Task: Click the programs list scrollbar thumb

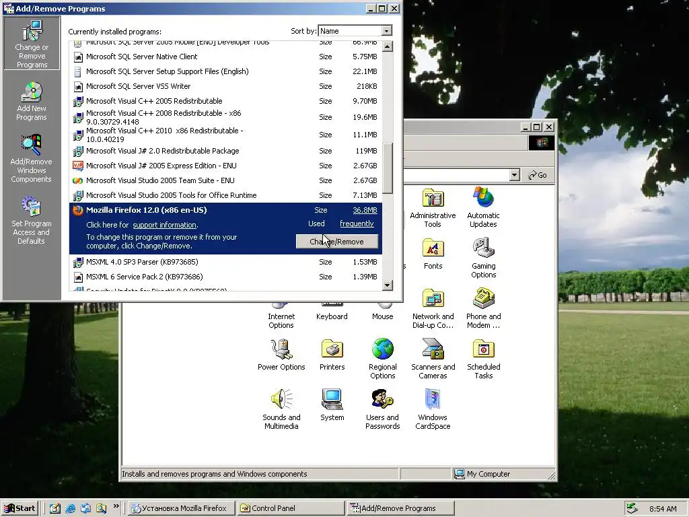Action: 387,169
